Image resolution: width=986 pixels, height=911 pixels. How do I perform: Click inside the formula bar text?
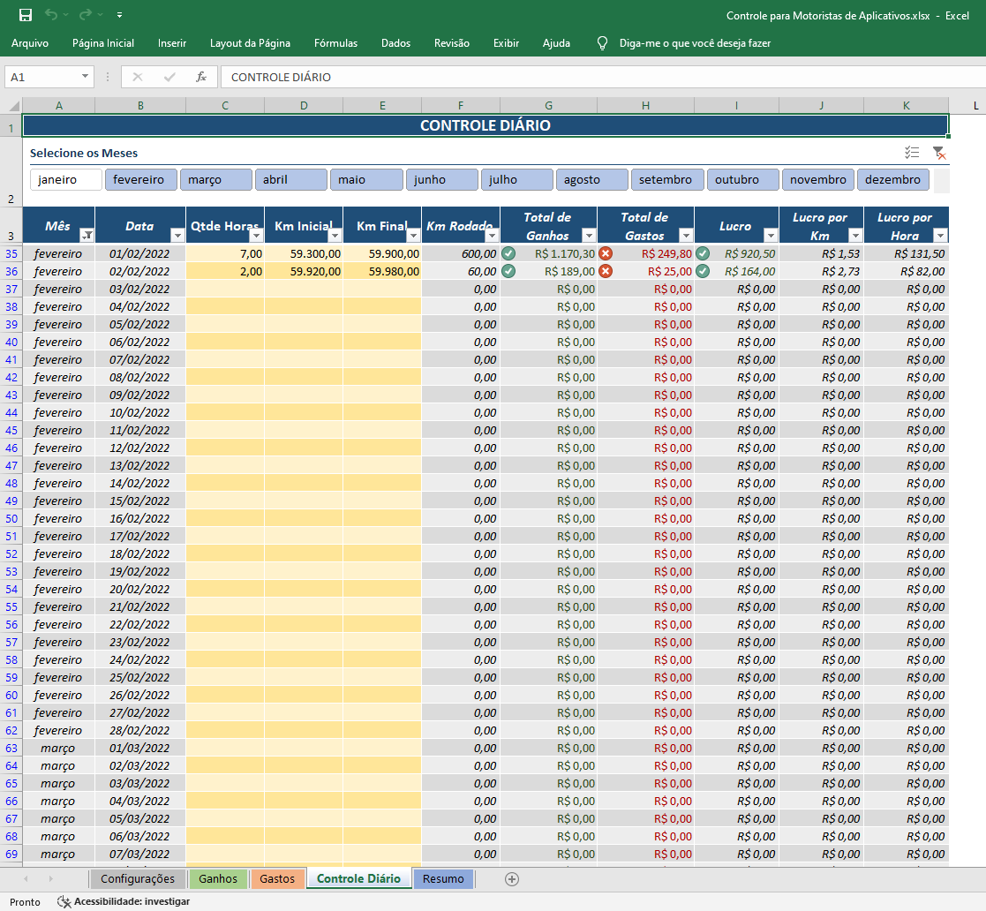tap(281, 77)
